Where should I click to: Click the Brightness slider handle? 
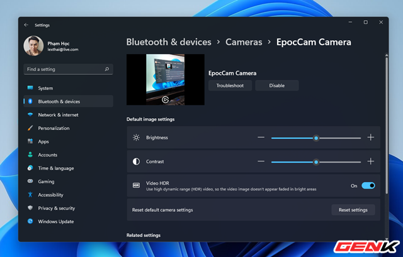316,138
